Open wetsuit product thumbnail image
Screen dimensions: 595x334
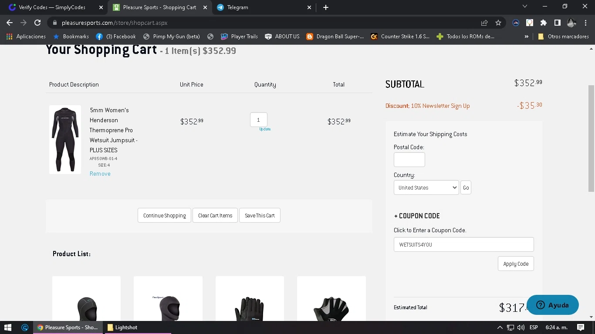coord(65,140)
